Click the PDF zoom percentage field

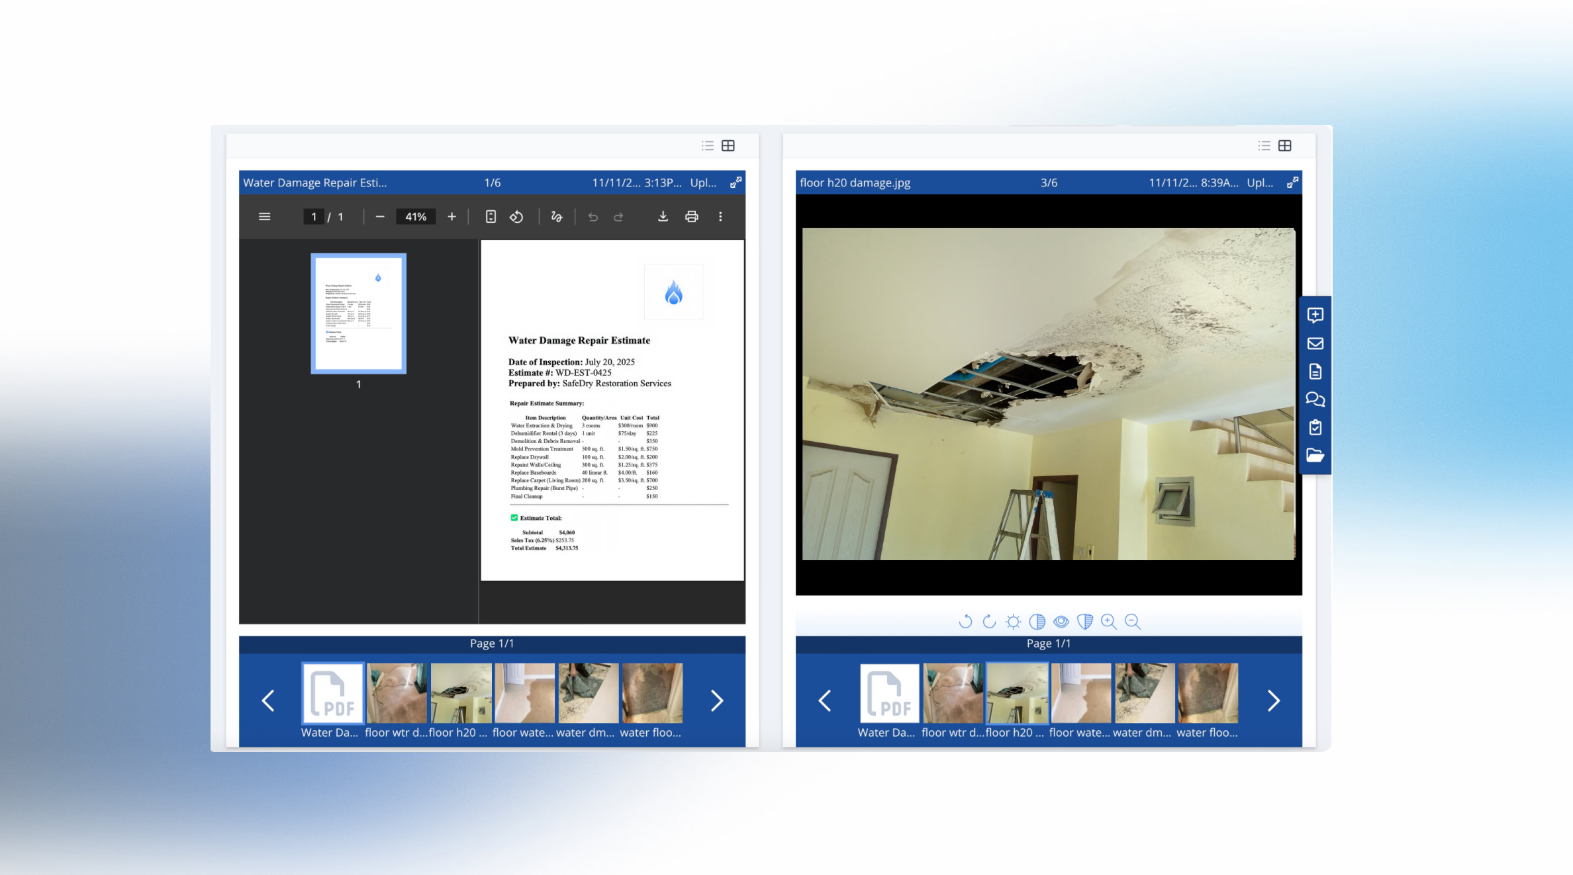click(416, 216)
